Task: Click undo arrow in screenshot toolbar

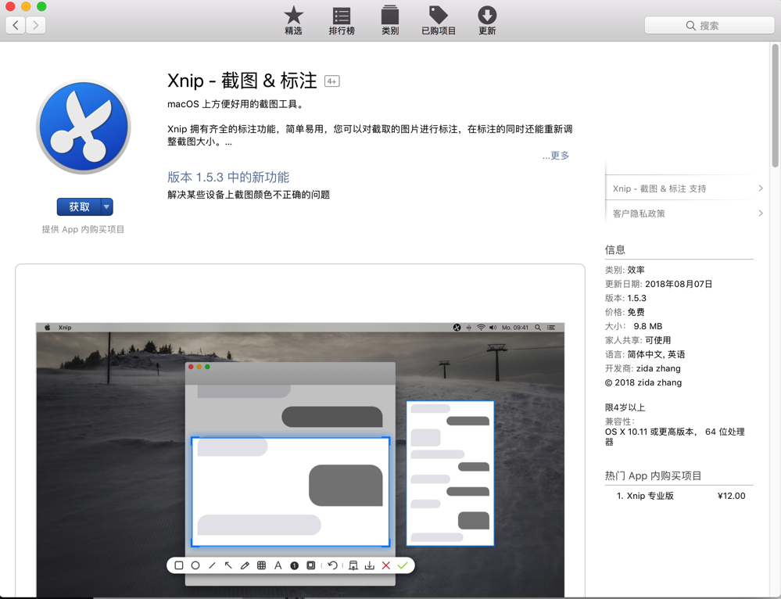Action: 333,565
